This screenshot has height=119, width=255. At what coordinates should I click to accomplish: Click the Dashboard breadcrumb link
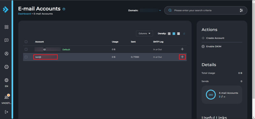[25, 14]
